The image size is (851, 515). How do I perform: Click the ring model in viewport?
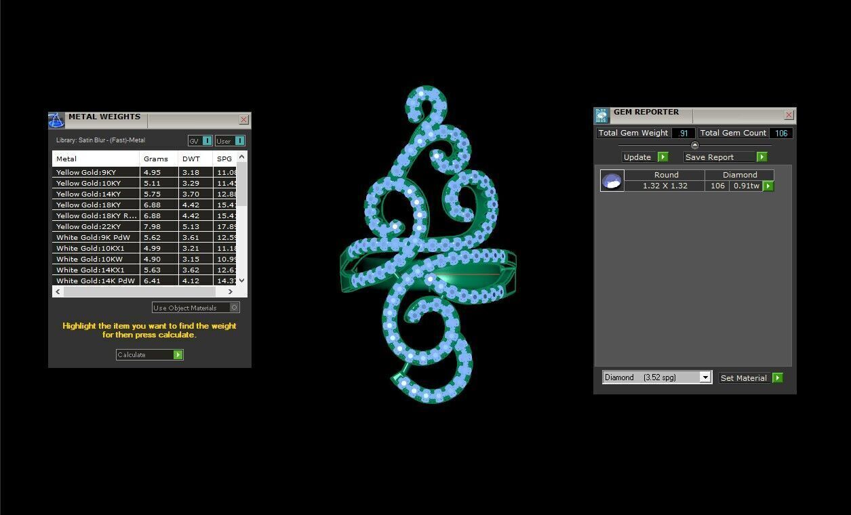click(428, 245)
